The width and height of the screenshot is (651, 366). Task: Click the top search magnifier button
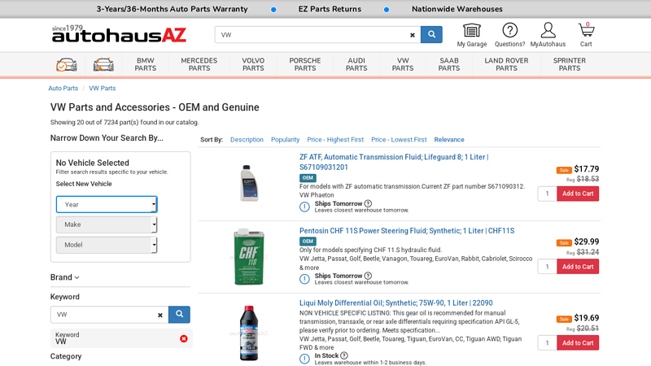pos(431,35)
